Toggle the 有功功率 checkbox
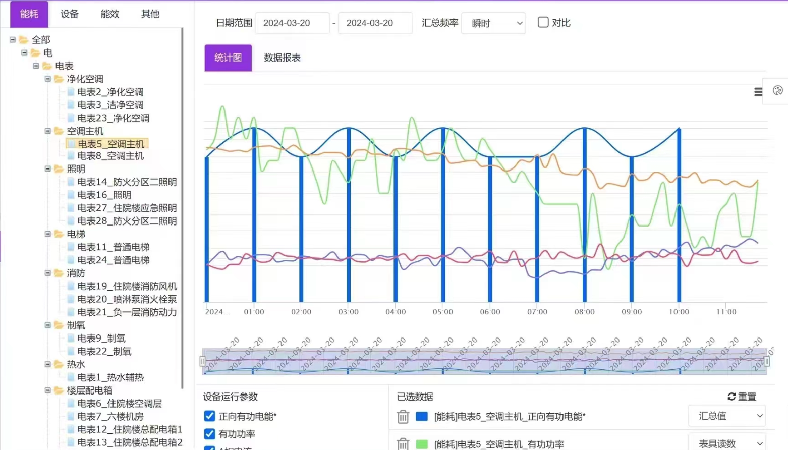 209,434
